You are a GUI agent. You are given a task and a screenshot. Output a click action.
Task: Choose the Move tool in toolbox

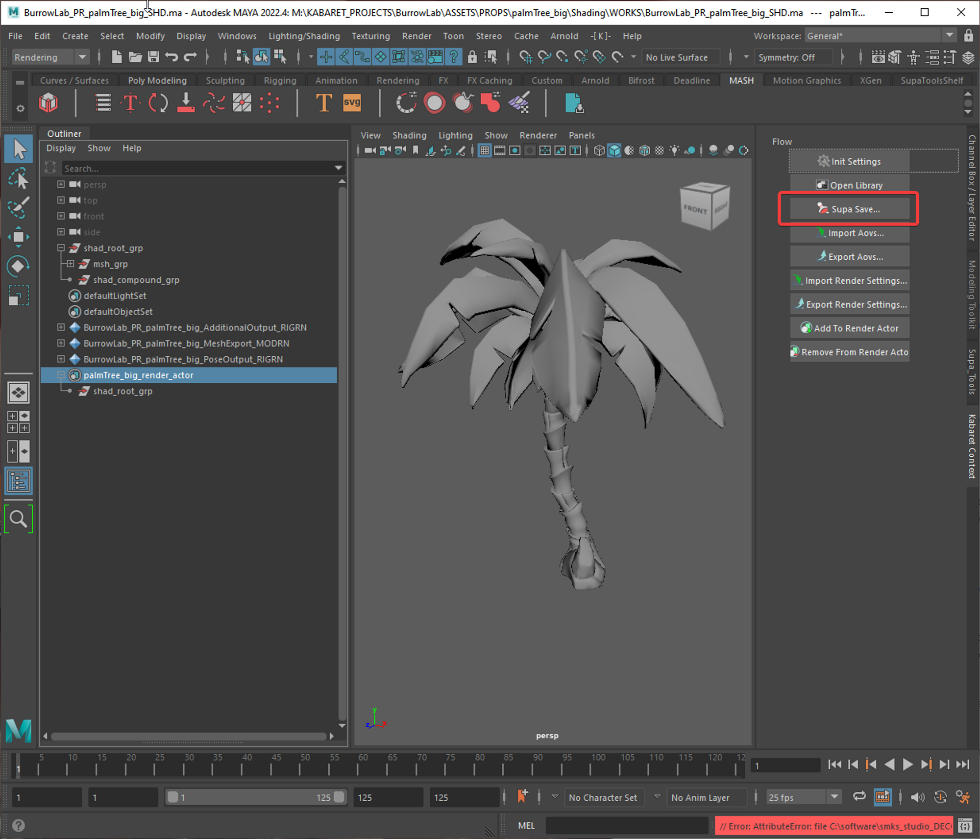19,237
